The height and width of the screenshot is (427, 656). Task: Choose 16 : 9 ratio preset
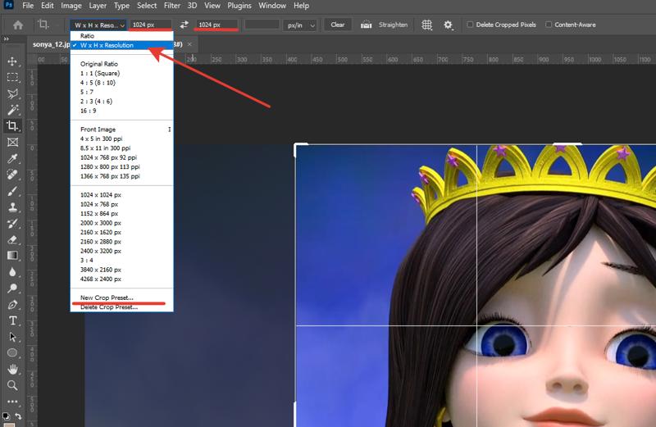121,111
